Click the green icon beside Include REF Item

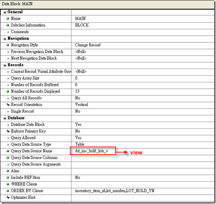(8, 178)
